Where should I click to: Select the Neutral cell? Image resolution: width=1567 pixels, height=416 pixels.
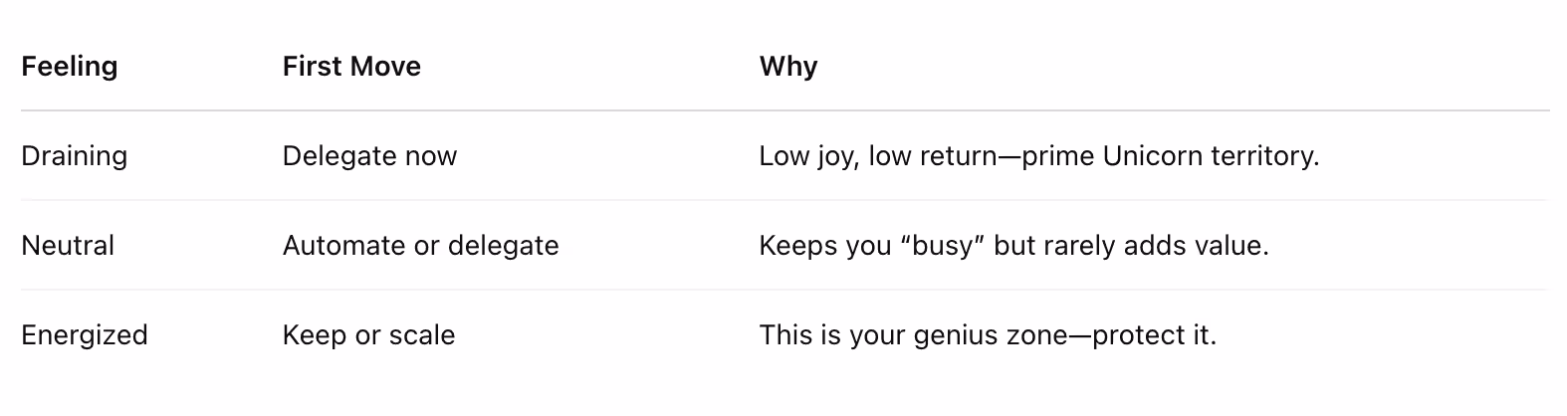click(68, 246)
